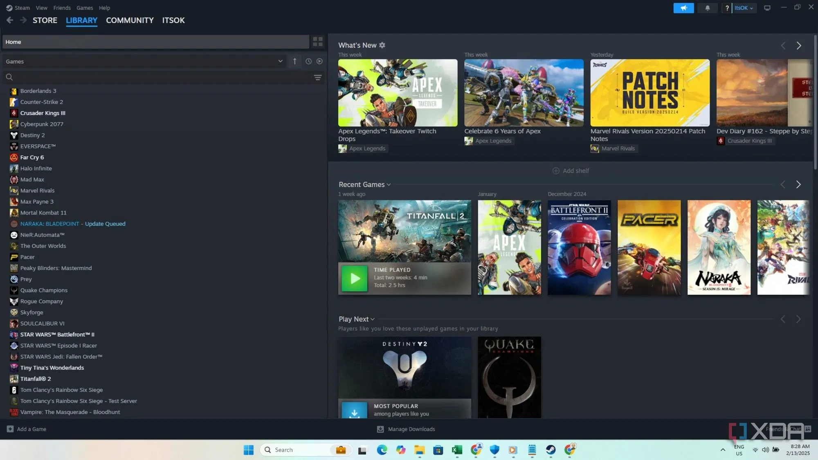Toggle the ready-to-play filter icon

point(319,61)
